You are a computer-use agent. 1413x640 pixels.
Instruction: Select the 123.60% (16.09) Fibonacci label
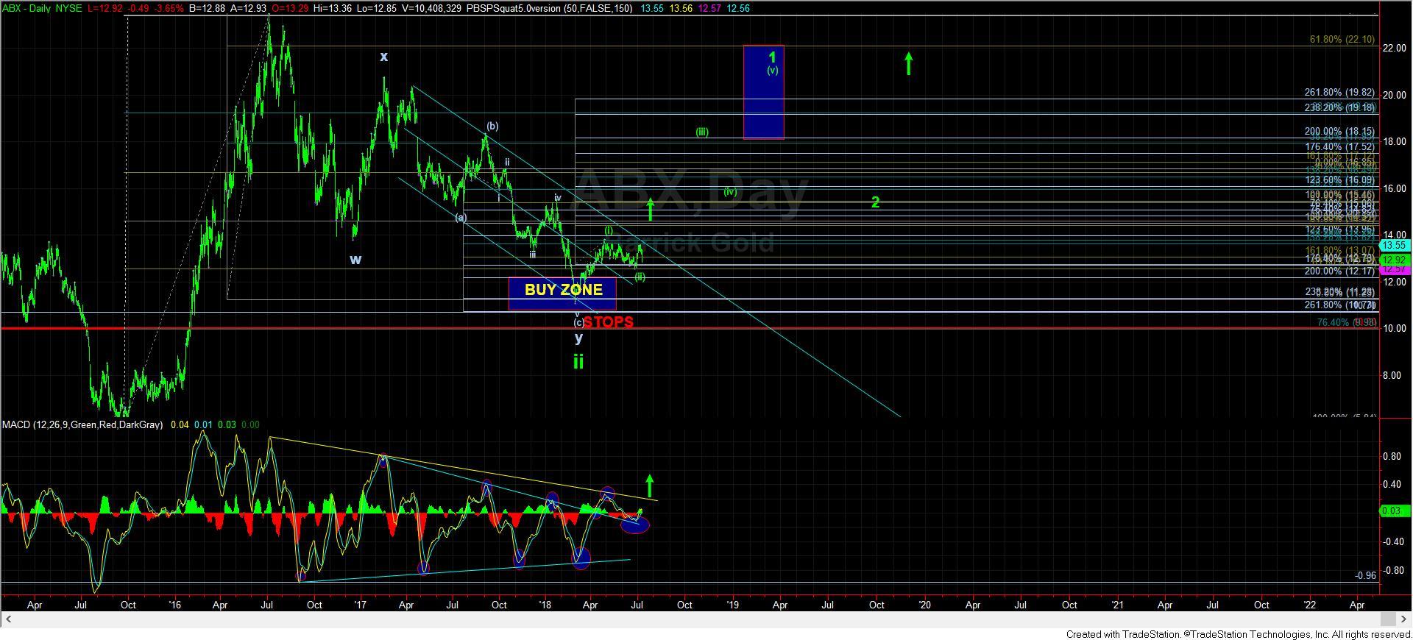1339,180
